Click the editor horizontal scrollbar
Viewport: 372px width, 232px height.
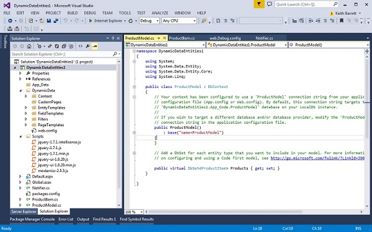(226, 212)
